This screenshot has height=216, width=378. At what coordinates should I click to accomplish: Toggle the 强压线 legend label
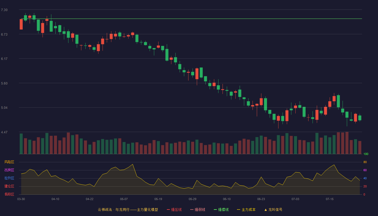pyautogui.click(x=176, y=210)
